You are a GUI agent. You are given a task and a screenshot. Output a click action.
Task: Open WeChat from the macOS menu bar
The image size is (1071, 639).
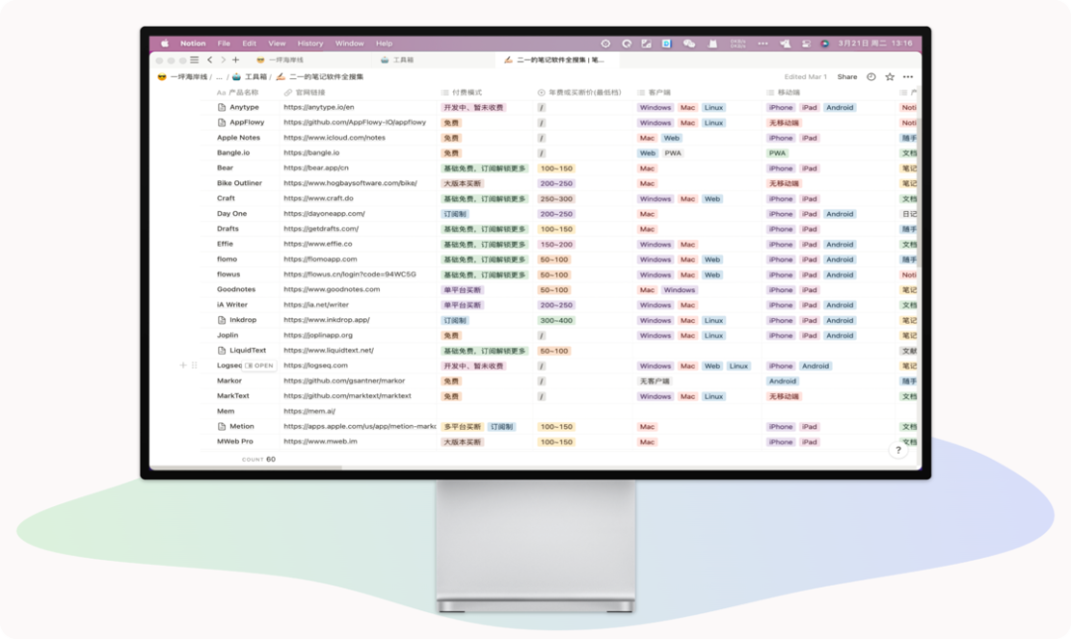tap(689, 44)
